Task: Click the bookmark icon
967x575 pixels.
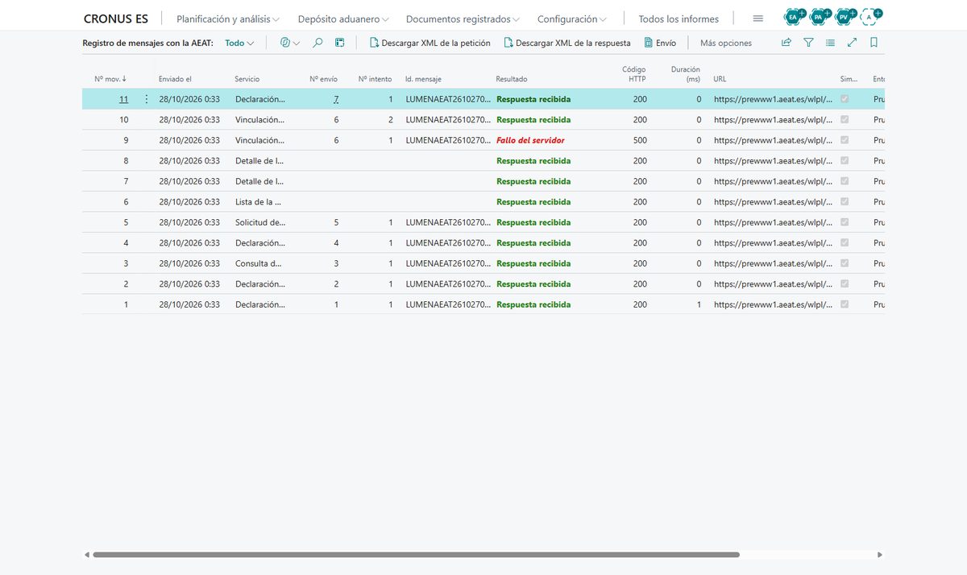Action: (x=874, y=43)
